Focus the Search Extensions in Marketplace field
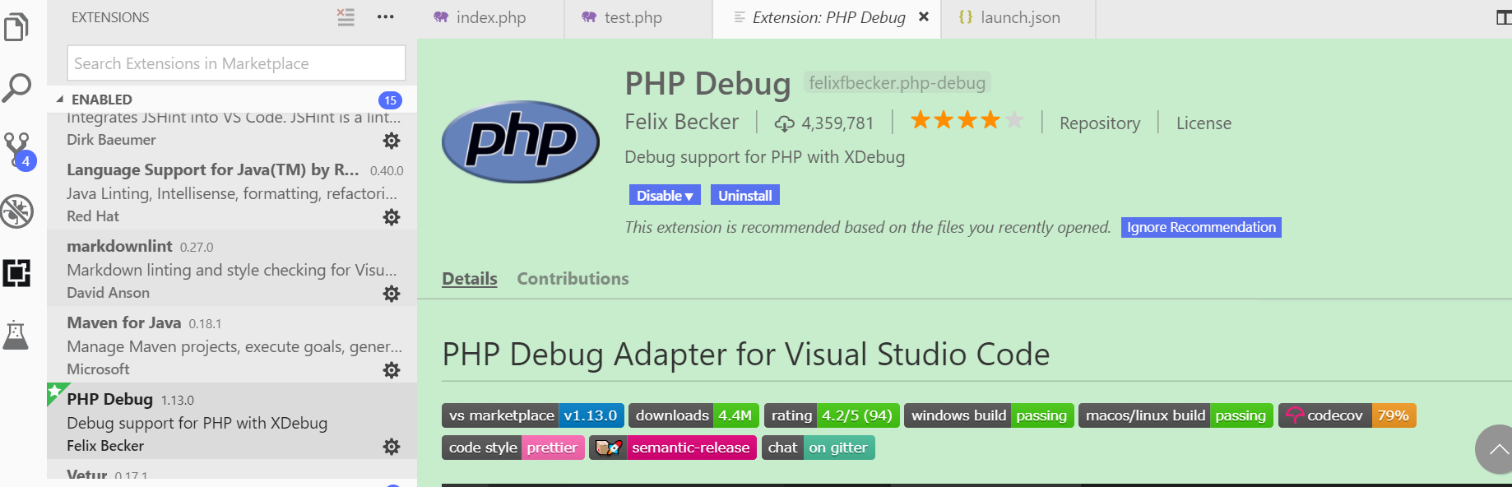Image resolution: width=1512 pixels, height=487 pixels. [236, 63]
